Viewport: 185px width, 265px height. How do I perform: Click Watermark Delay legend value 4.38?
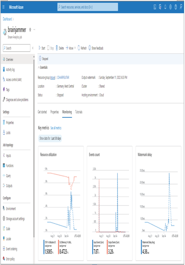point(146,252)
